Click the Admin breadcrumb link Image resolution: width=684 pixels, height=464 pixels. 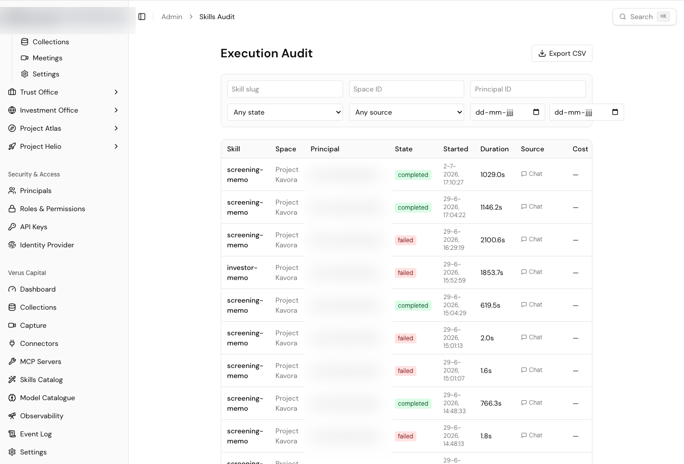click(x=172, y=17)
